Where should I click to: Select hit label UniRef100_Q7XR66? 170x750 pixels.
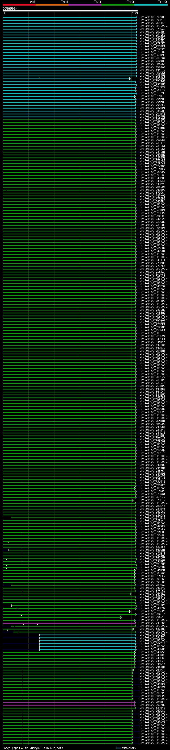pyautogui.click(x=152, y=81)
